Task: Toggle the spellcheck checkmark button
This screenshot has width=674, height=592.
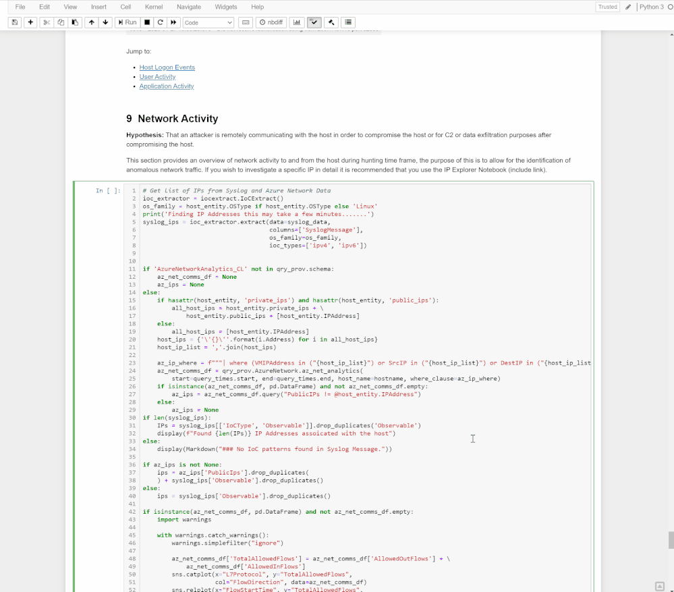Action: coord(314,22)
